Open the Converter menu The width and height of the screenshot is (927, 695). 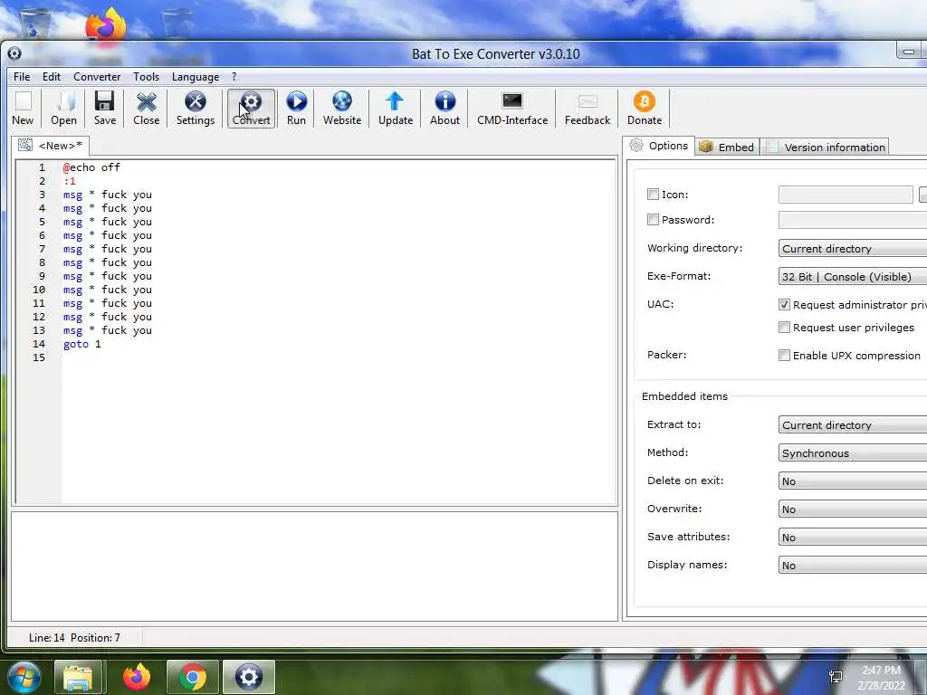97,77
